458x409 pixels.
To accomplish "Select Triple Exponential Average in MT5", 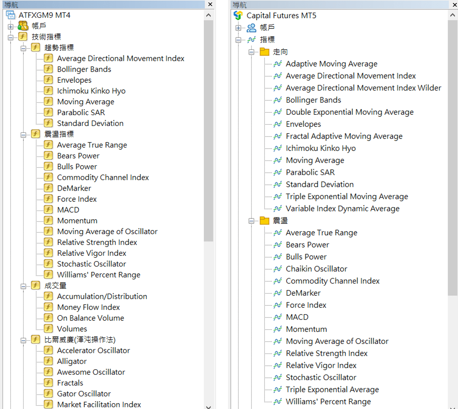I will tap(332, 389).
